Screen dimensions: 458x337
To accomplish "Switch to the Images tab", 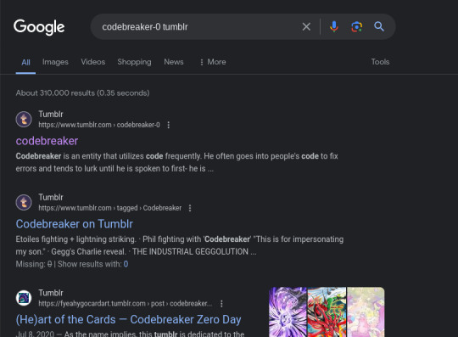I will pos(55,62).
